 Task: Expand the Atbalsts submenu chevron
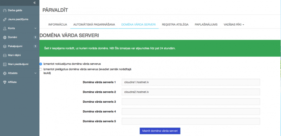[x=35, y=73]
